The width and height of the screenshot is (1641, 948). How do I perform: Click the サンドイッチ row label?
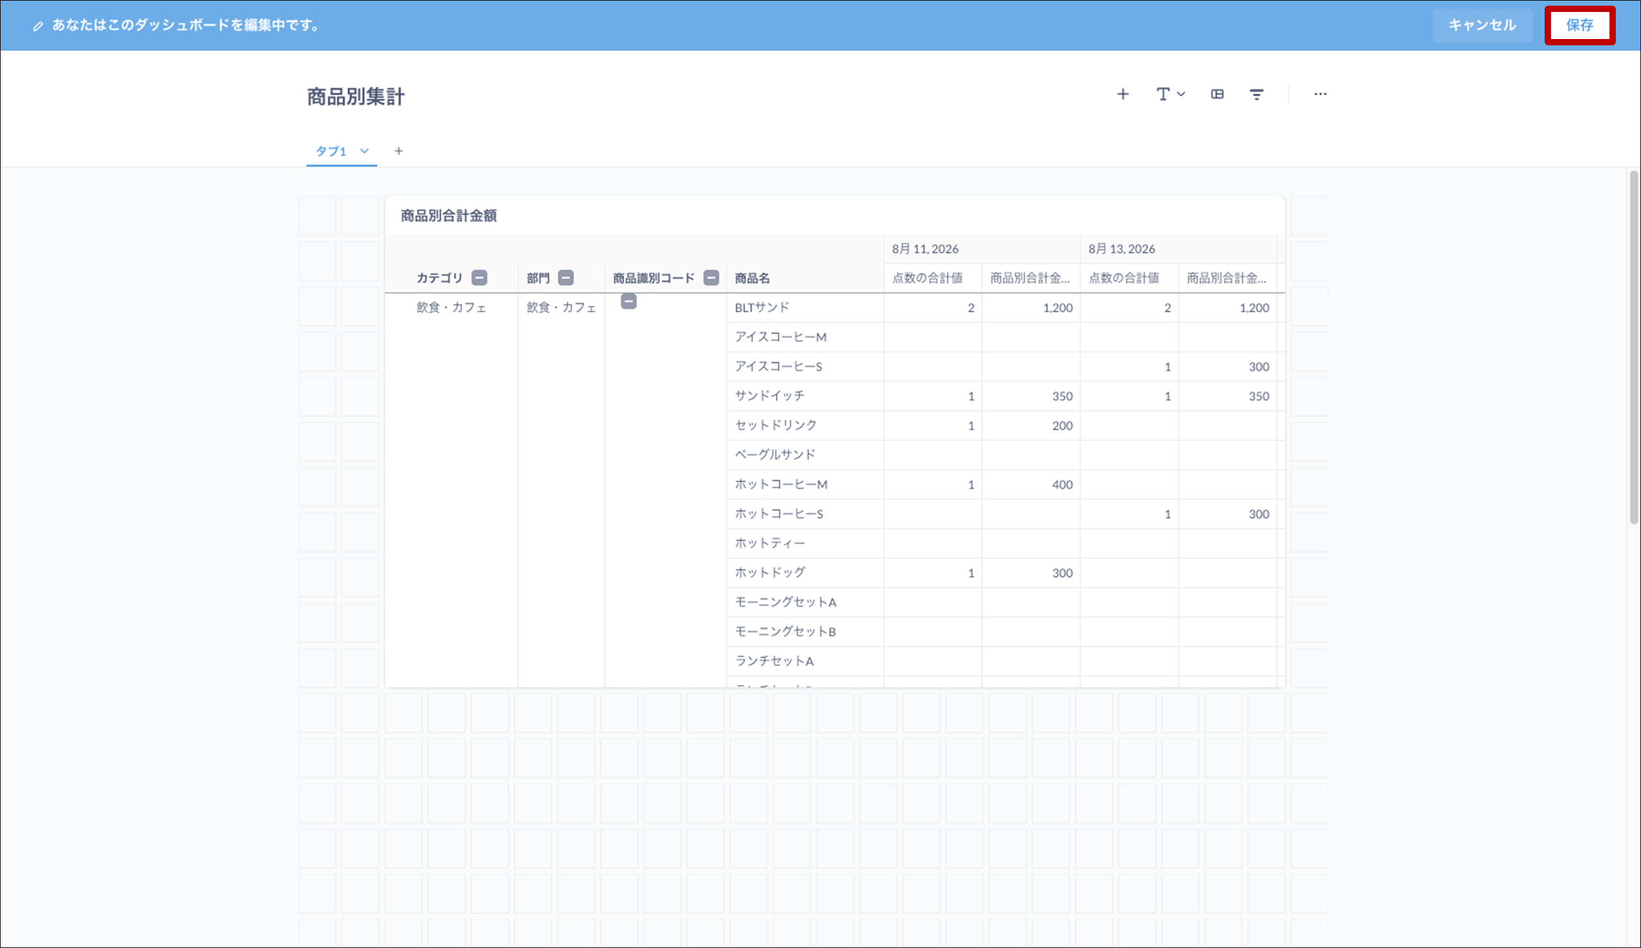tap(769, 396)
